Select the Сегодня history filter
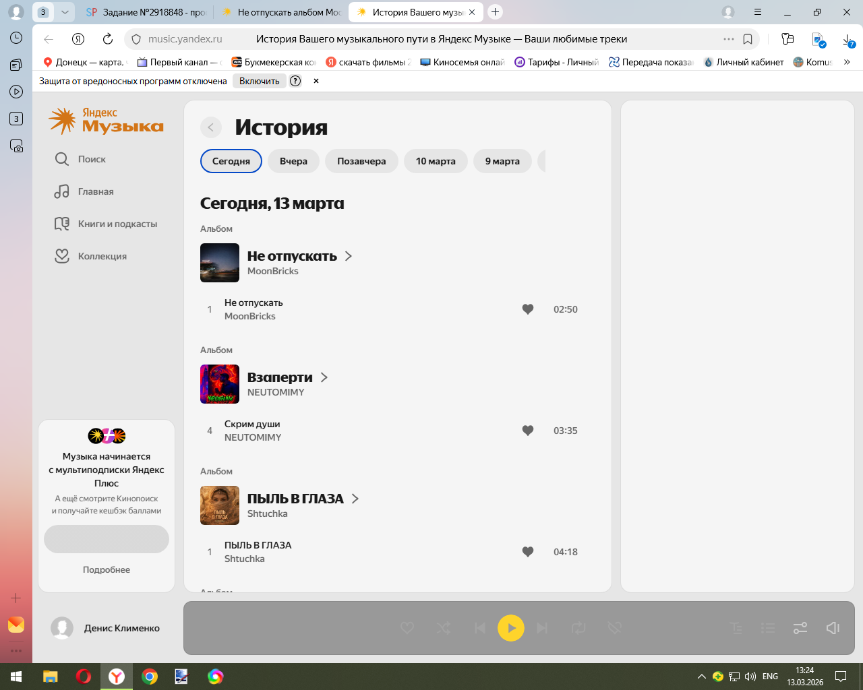863x690 pixels. 231,161
